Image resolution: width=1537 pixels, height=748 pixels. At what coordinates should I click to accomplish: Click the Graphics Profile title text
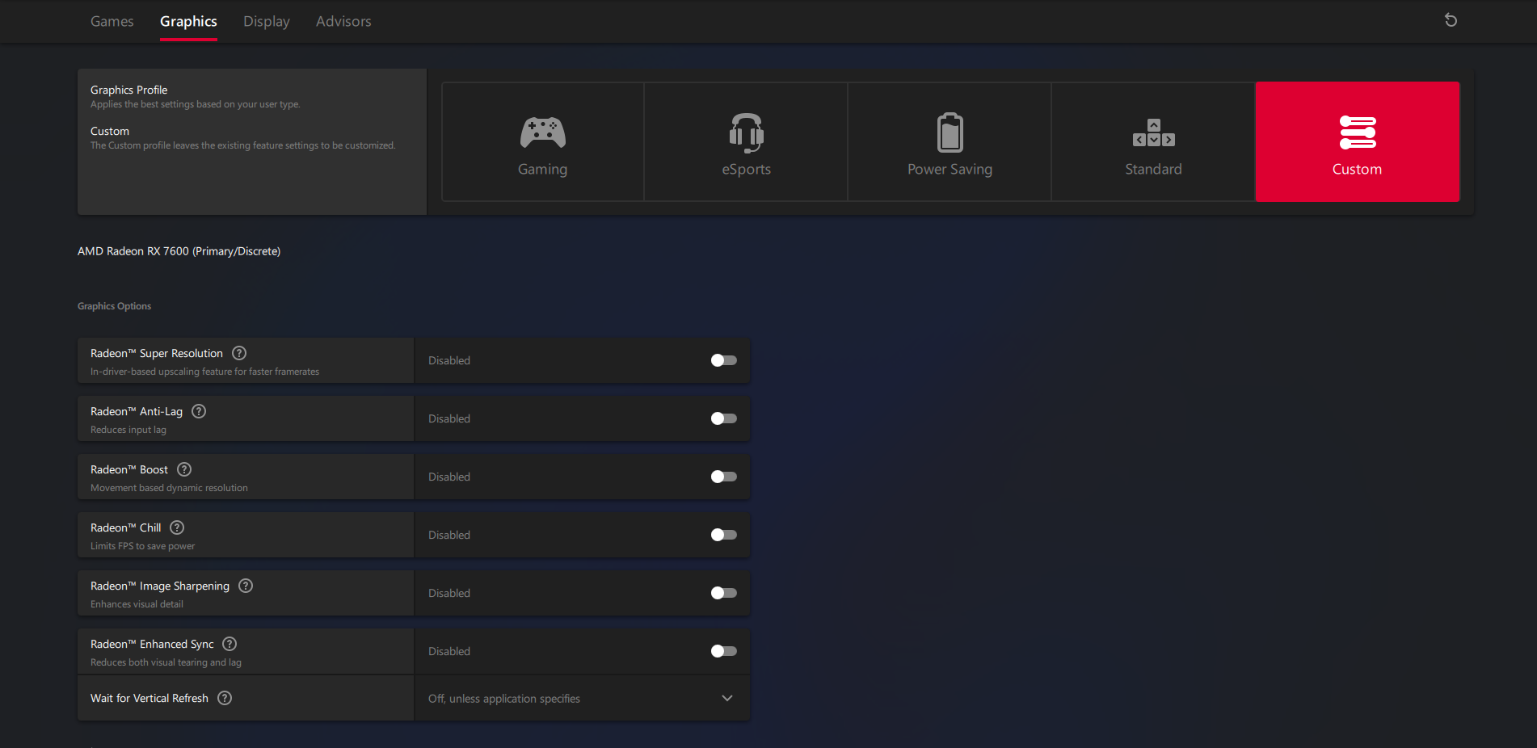(129, 90)
